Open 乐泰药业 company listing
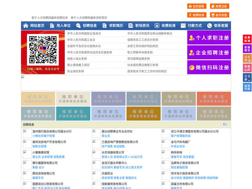 107,173
